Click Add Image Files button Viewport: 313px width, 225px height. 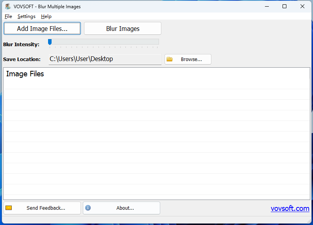click(42, 29)
